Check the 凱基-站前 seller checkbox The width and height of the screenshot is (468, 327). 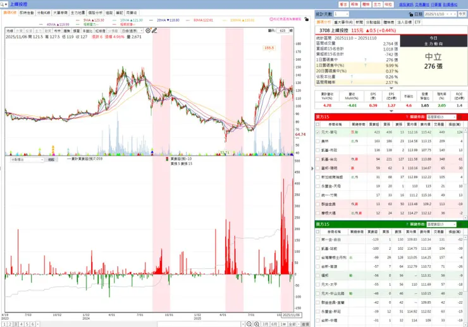click(317, 249)
